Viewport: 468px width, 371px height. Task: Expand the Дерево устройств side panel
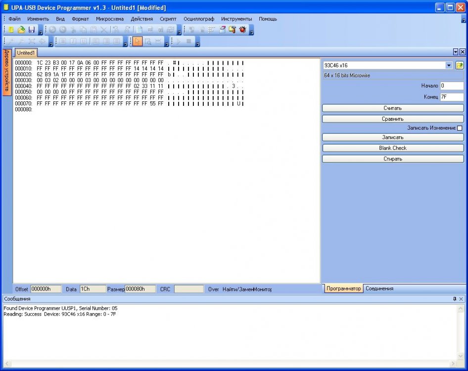pos(7,71)
